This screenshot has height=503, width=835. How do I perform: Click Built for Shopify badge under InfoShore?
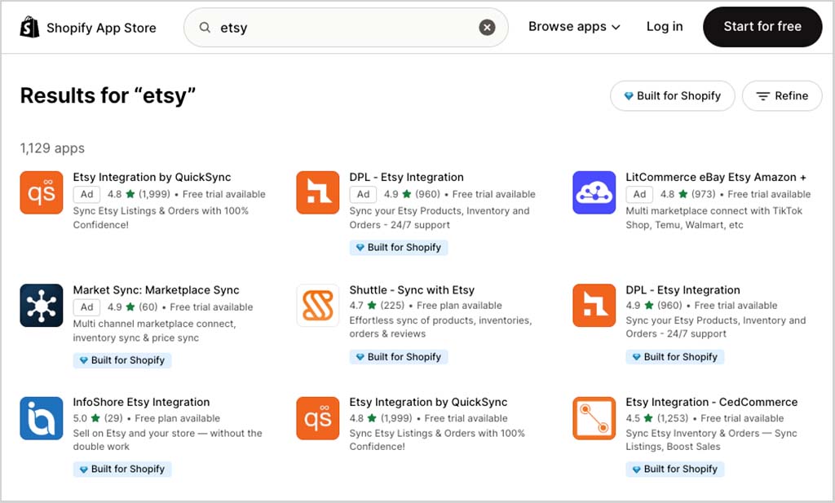pos(122,470)
